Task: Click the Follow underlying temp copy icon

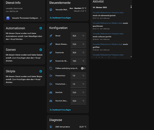Action: pos(51,68)
